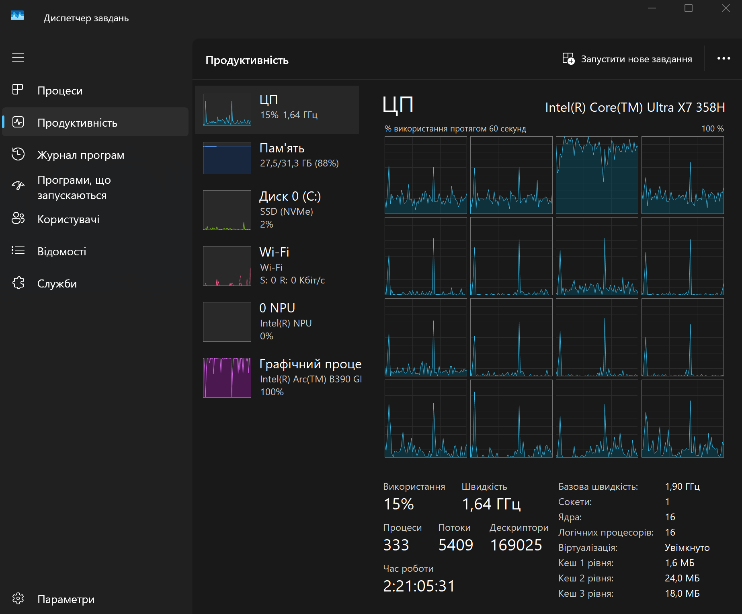Select the 0 NPU resource entry
The height and width of the screenshot is (614, 742).
pyautogui.click(x=277, y=322)
